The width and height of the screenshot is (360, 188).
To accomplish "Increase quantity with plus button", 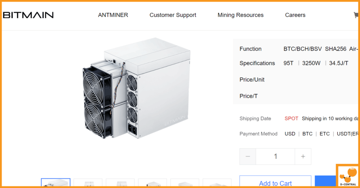I will pos(303,157).
